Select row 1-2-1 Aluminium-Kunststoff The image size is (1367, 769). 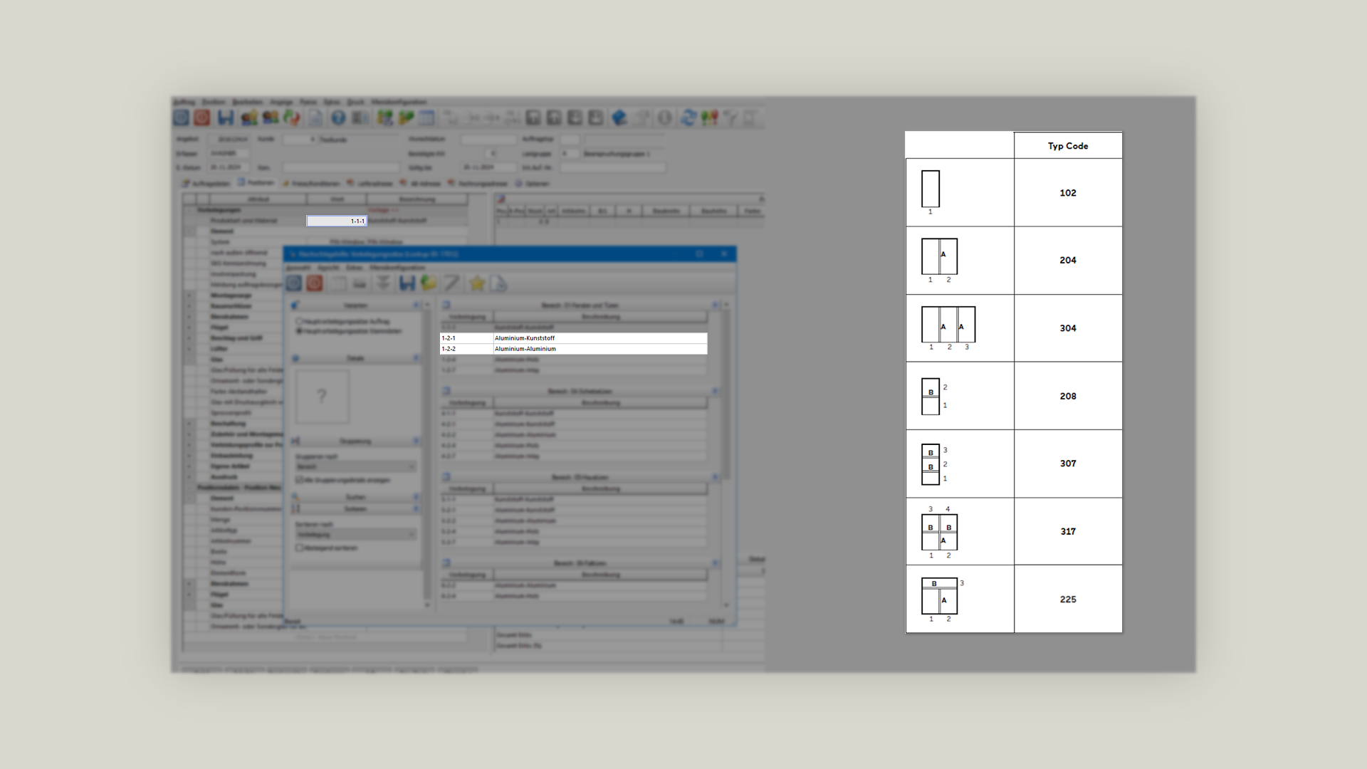[574, 338]
